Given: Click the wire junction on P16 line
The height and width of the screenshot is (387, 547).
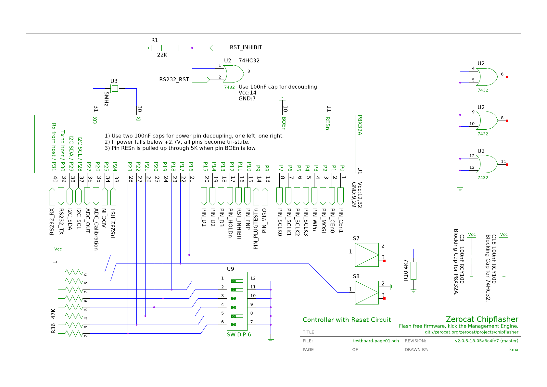Looking at the screenshot, I should pyautogui.click(x=189, y=255).
